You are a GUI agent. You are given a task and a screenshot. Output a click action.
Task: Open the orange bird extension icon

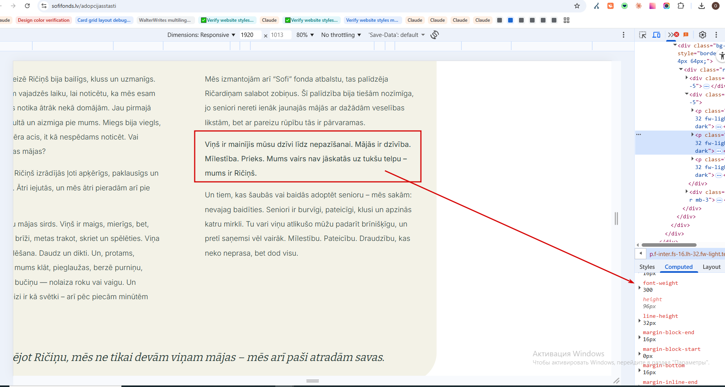[611, 6]
